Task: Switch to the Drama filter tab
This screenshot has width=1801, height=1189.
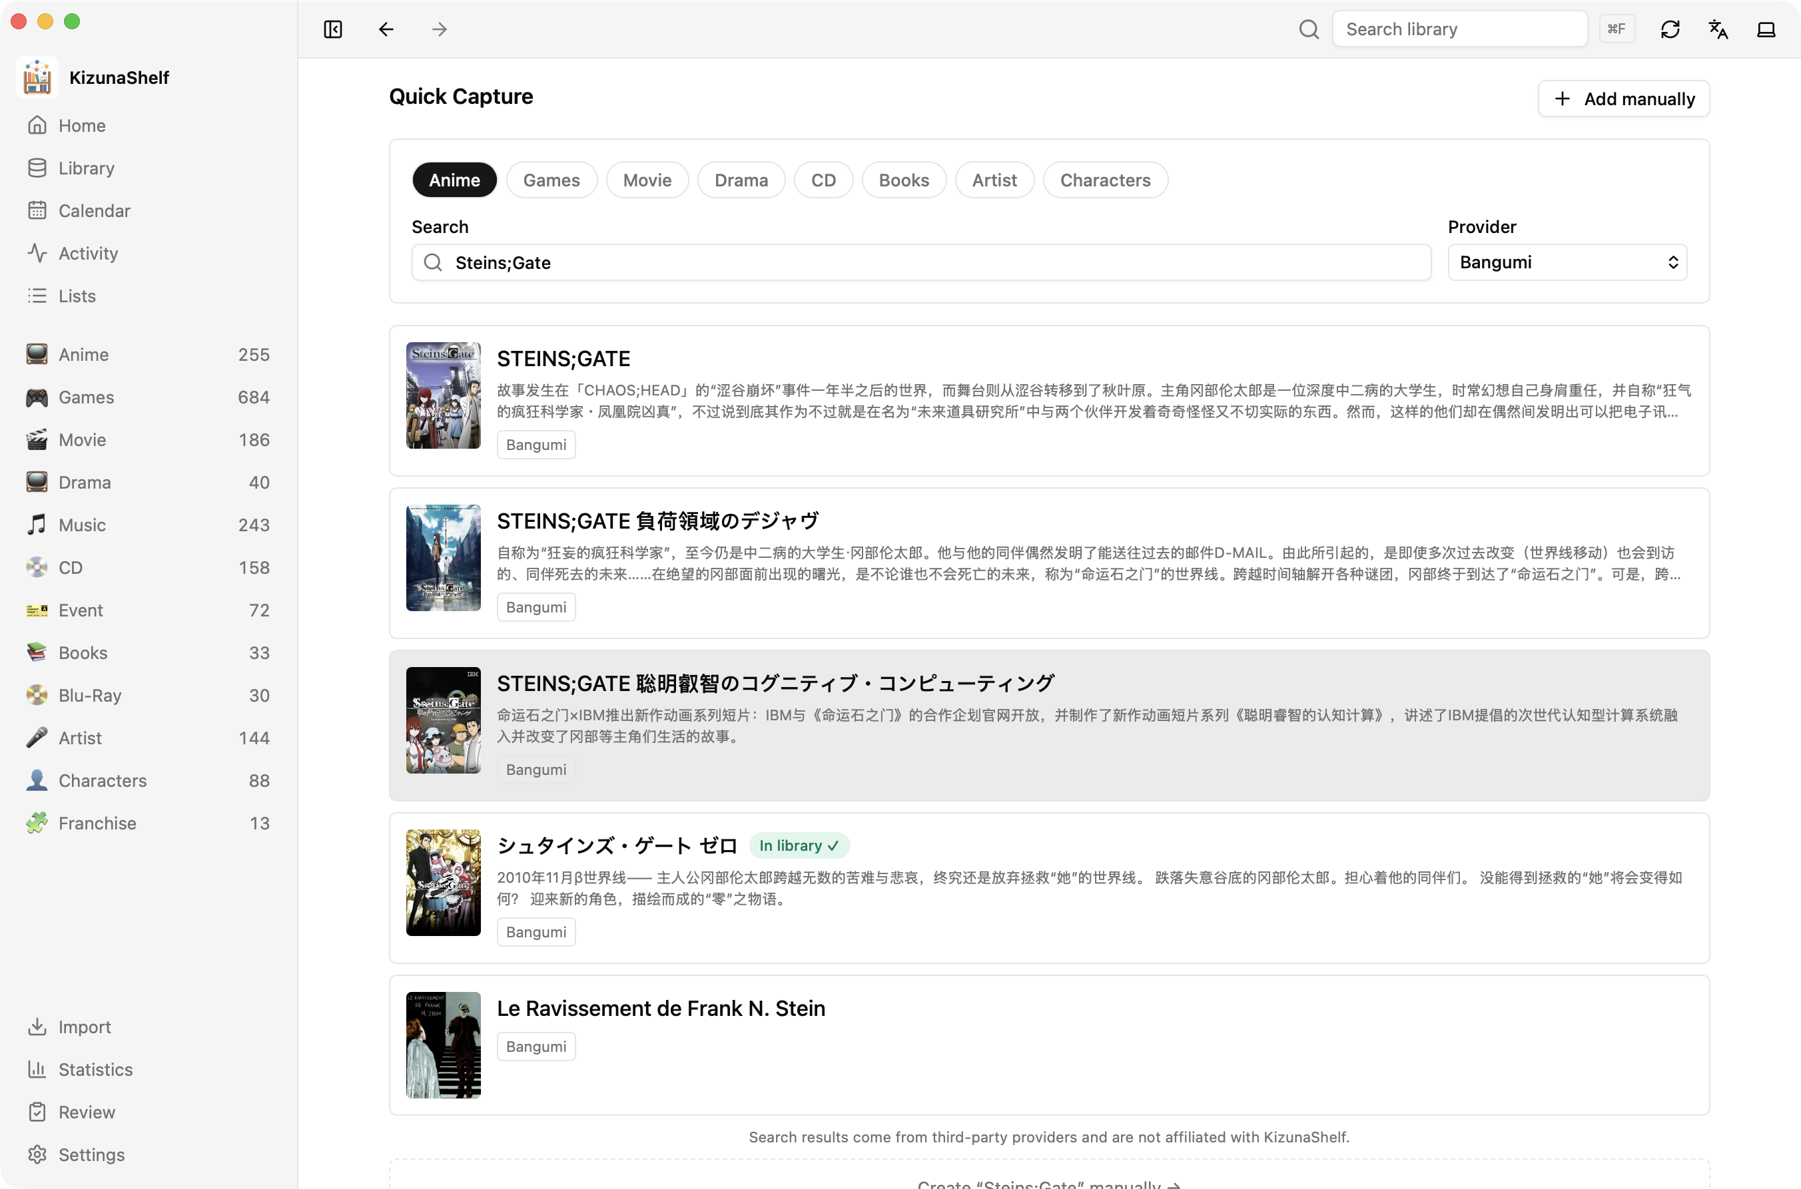Action: coord(741,180)
